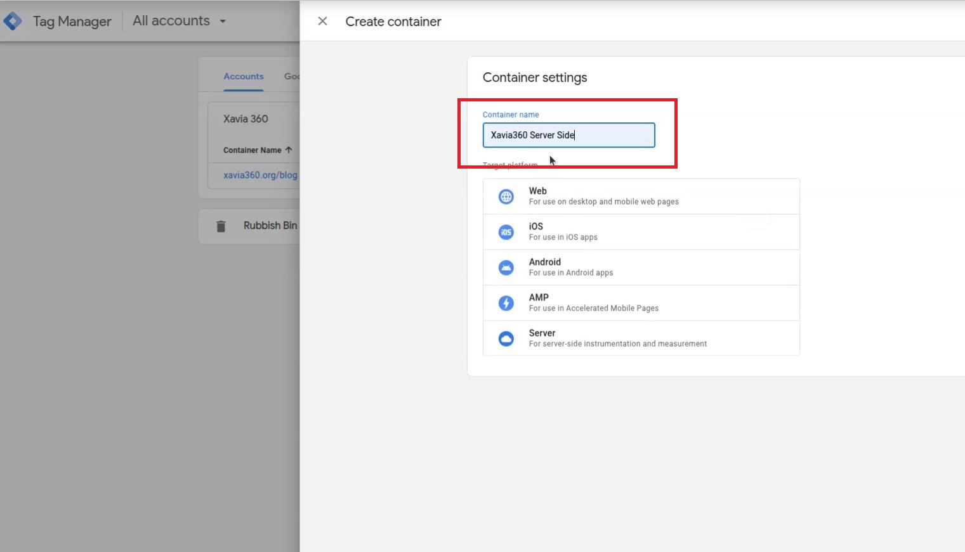Select Android as target platform
Viewport: 965px width, 552px height.
[x=641, y=267]
